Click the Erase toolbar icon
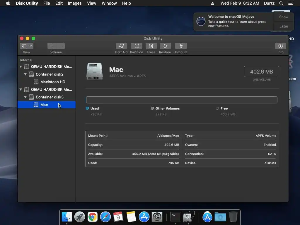 (151, 46)
